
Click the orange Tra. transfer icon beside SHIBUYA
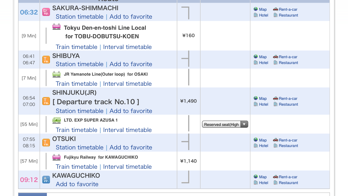pyautogui.click(x=46, y=59)
